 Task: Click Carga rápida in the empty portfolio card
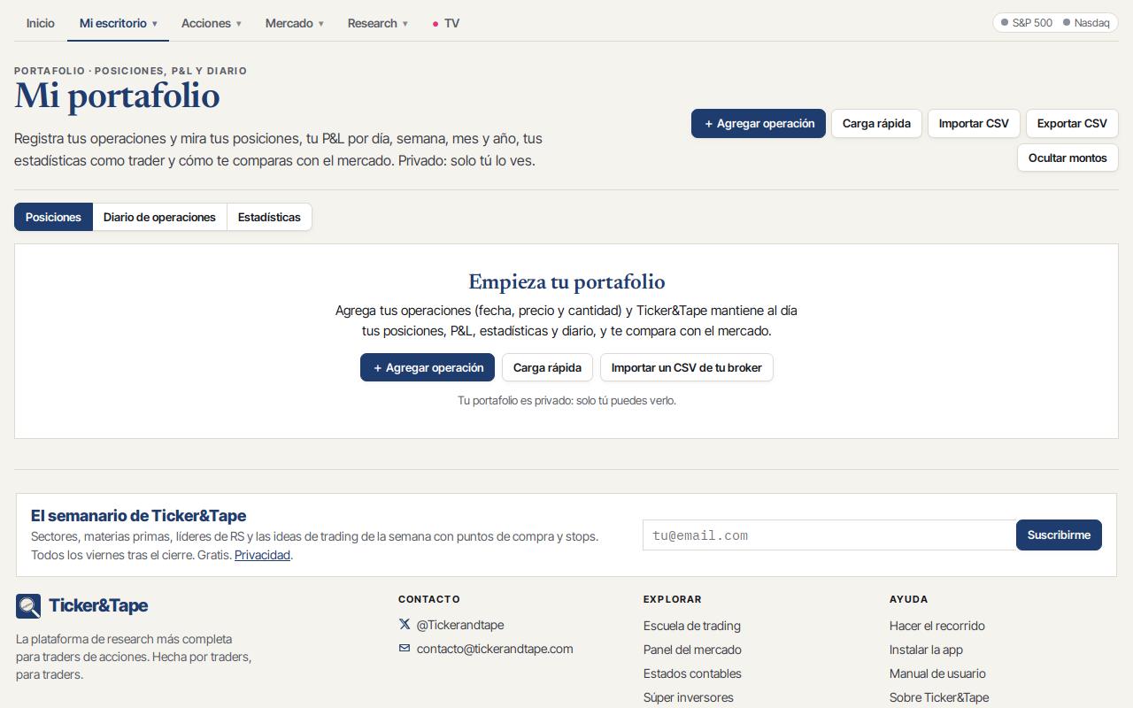click(547, 367)
